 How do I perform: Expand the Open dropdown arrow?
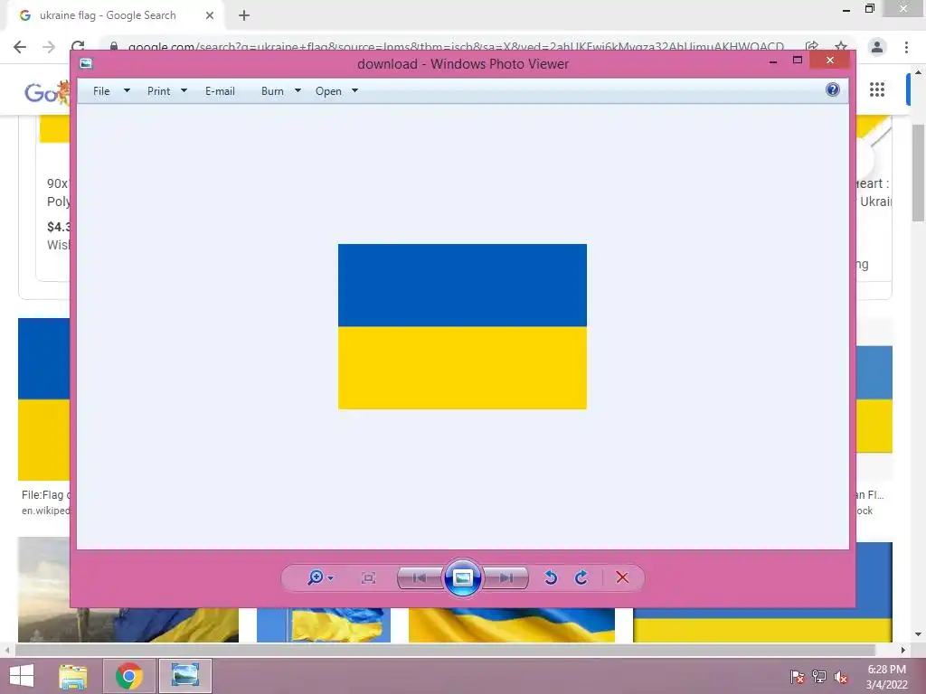(354, 91)
